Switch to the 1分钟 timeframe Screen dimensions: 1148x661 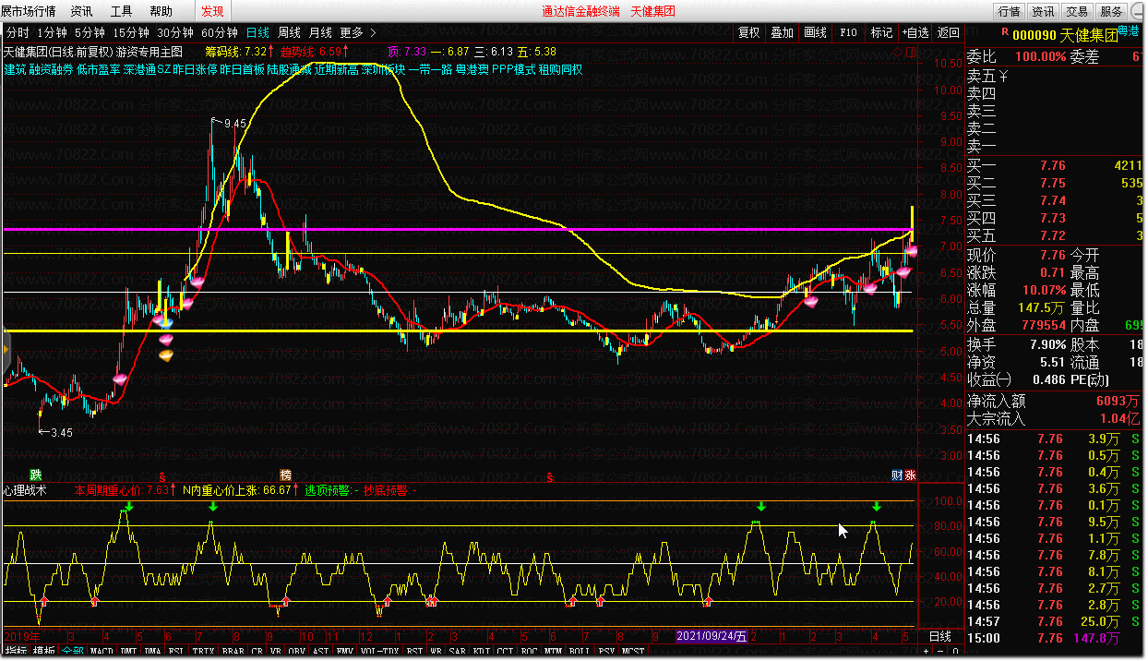[52, 32]
